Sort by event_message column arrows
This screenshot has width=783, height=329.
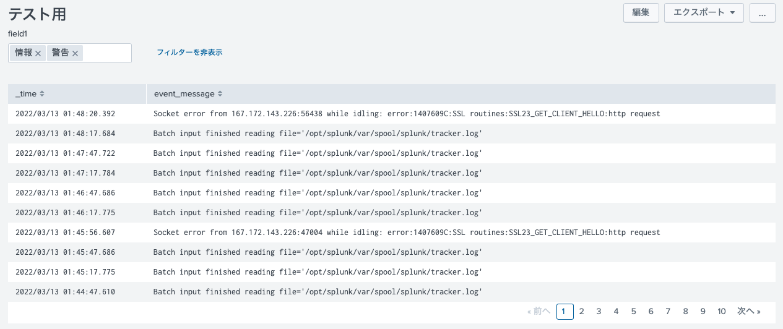click(220, 94)
